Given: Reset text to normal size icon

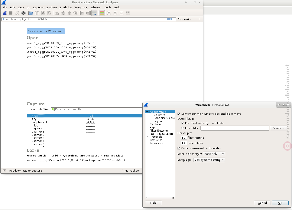Looking at the screenshot, I should point(122,13).
